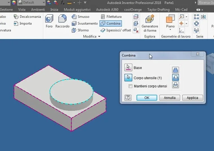Screen dimensions: 214x151
Task: Choose the Filettatura thread tool
Action: pos(111,17)
